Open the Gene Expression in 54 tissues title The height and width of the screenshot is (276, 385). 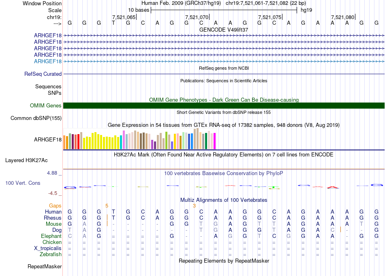(224, 125)
